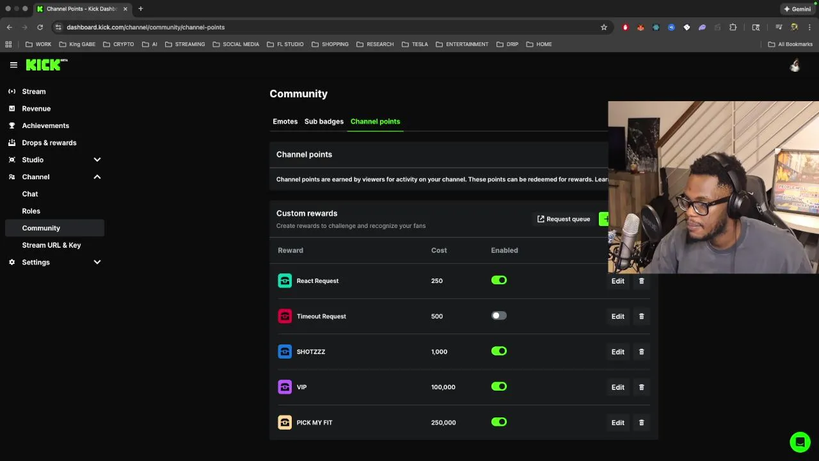
Task: Open the STREAMING bookmarks folder
Action: 185,44
